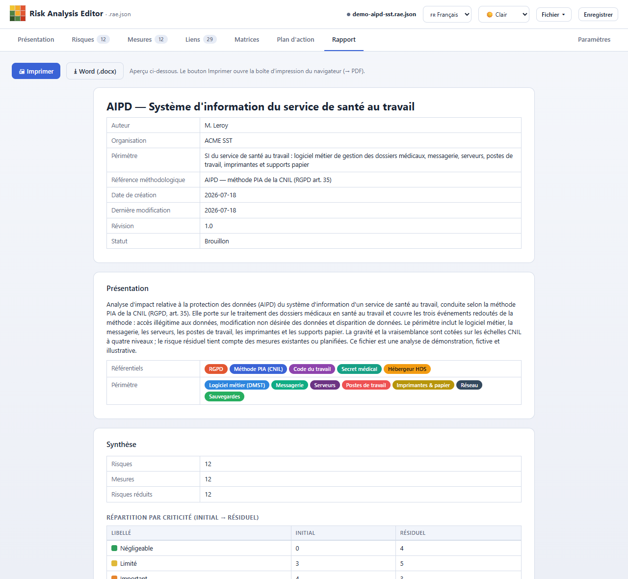Click the RGPD tag

216,369
